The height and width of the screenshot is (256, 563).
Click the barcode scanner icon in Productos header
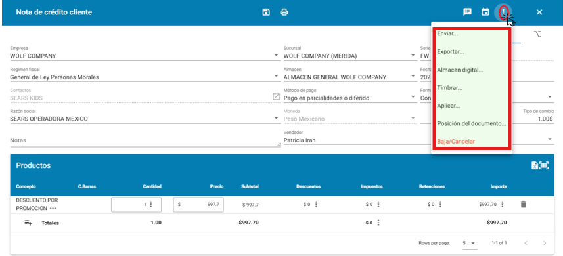click(545, 165)
